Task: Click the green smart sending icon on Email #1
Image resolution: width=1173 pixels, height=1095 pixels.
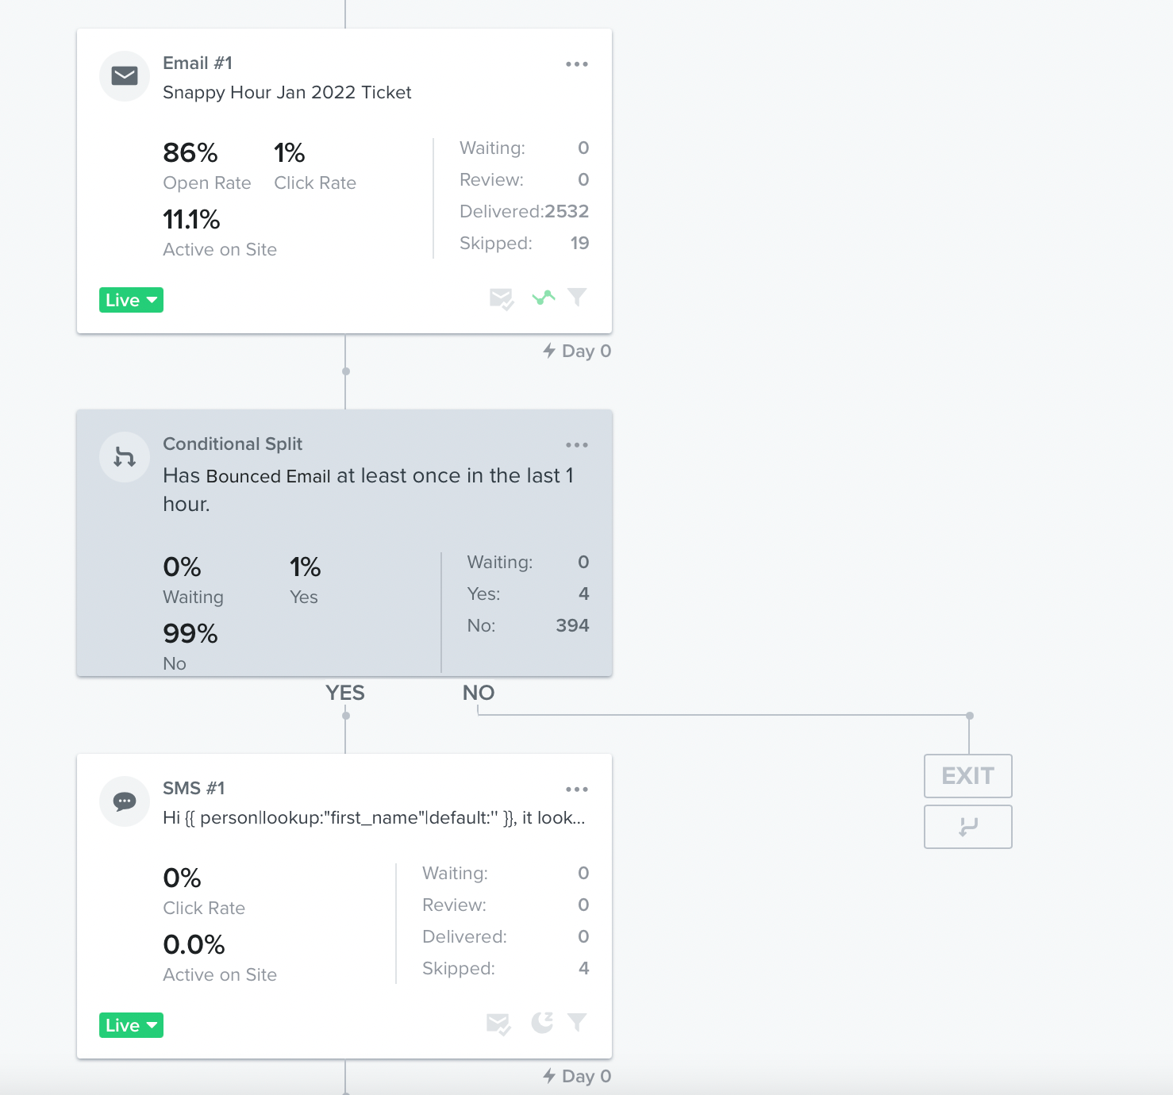Action: coord(544,298)
